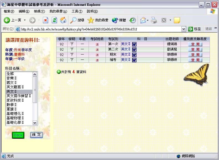Click the green Back button
This screenshot has width=219, height=160.
coord(18,135)
